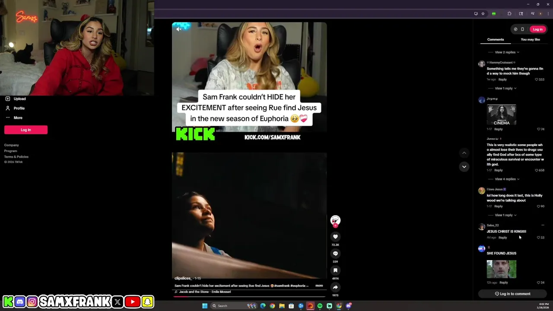Image resolution: width=553 pixels, height=311 pixels.
Task: Click the compass icon beside Log in
Action: point(515,29)
